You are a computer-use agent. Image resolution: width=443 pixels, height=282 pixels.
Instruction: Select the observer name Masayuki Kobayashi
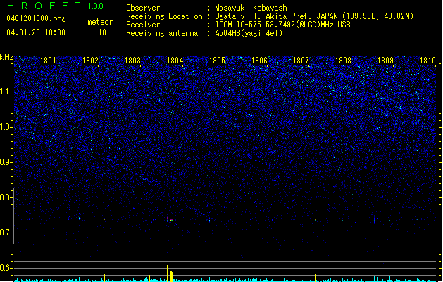pos(253,8)
